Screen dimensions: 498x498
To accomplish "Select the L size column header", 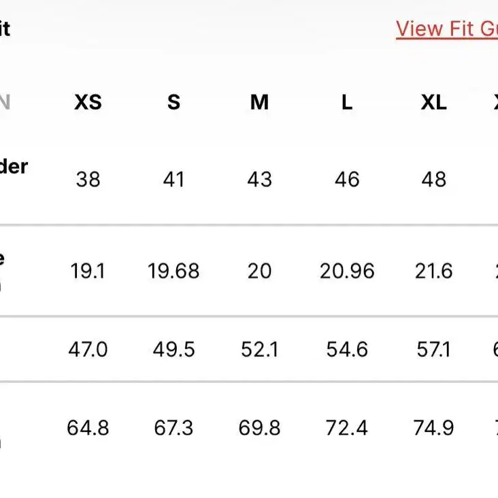I will coord(347,102).
